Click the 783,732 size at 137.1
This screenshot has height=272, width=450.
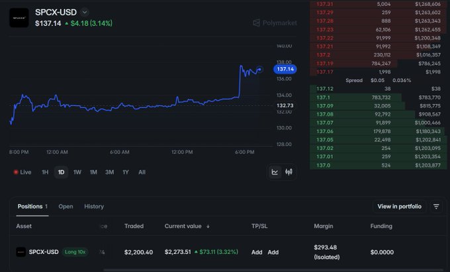pyautogui.click(x=381, y=97)
